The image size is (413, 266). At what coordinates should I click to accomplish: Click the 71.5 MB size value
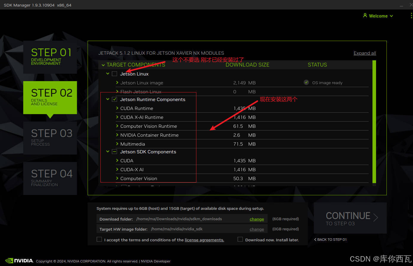[x=244, y=144]
